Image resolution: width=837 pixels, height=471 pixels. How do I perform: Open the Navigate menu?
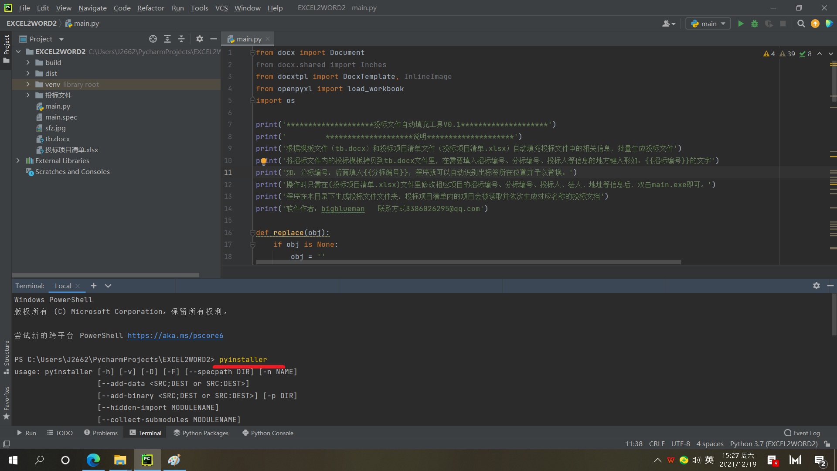click(x=92, y=8)
